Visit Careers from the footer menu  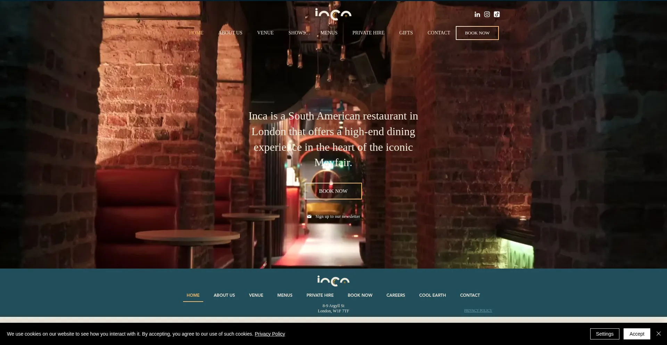coord(396,295)
